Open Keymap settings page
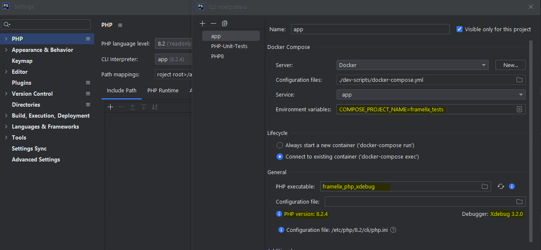The height and width of the screenshot is (250, 541). (22, 61)
